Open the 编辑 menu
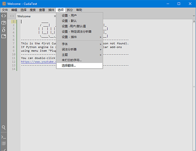 (x=14, y=10)
